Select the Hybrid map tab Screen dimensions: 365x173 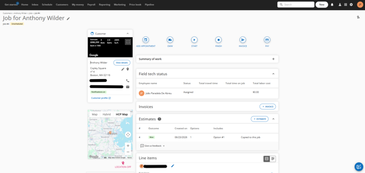coord(107,114)
